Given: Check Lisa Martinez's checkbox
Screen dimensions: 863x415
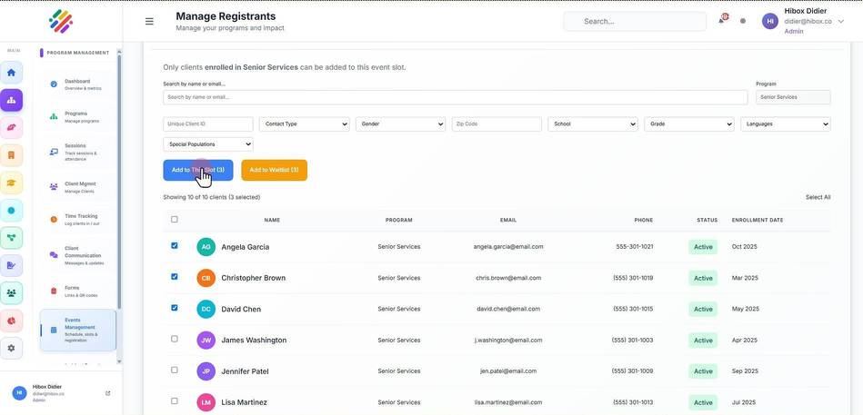Looking at the screenshot, I should 175,400.
